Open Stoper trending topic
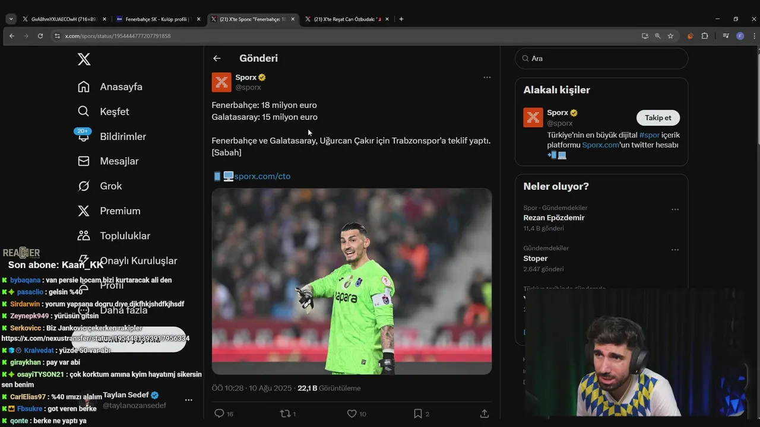Image resolution: width=760 pixels, height=427 pixels. [536, 259]
